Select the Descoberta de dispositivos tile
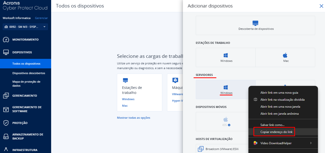The width and height of the screenshot is (325, 153). point(255,25)
